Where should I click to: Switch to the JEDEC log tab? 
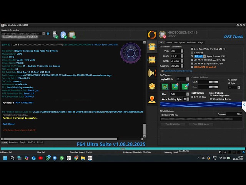(x=31, y=142)
